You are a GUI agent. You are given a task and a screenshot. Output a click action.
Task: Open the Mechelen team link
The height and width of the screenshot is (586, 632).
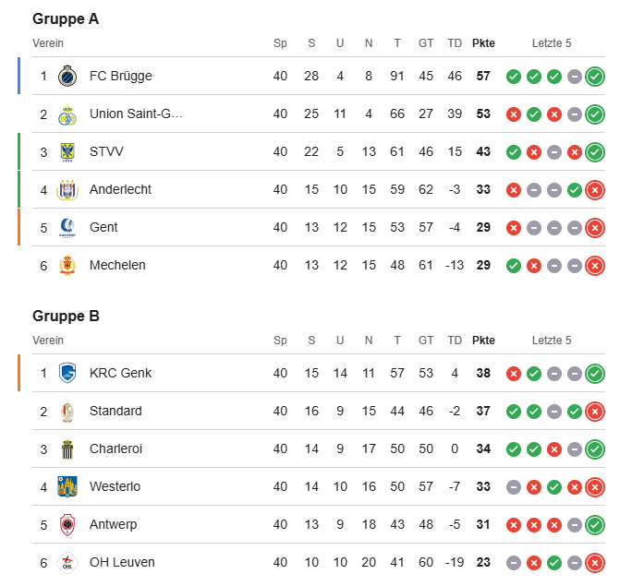point(117,265)
